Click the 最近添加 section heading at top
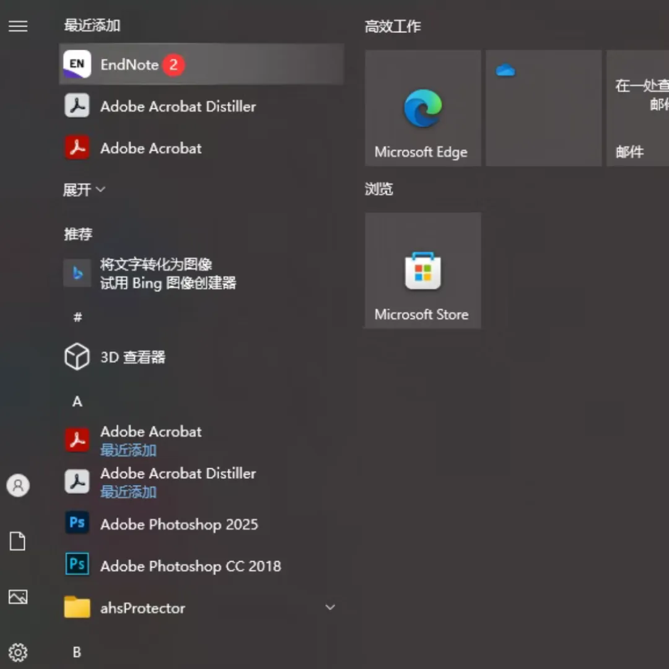This screenshot has width=669, height=669. [92, 25]
